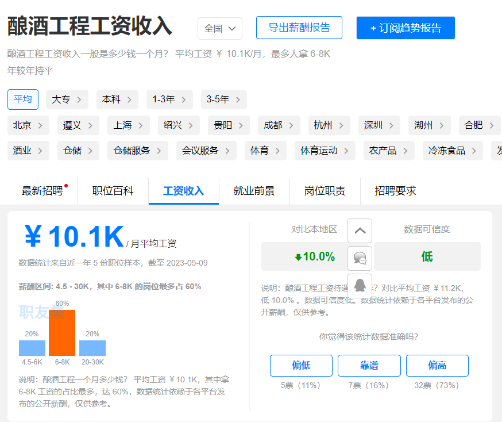Vote 靠谱 on data accuracy
Viewport: 502px width, 422px height.
pos(369,366)
